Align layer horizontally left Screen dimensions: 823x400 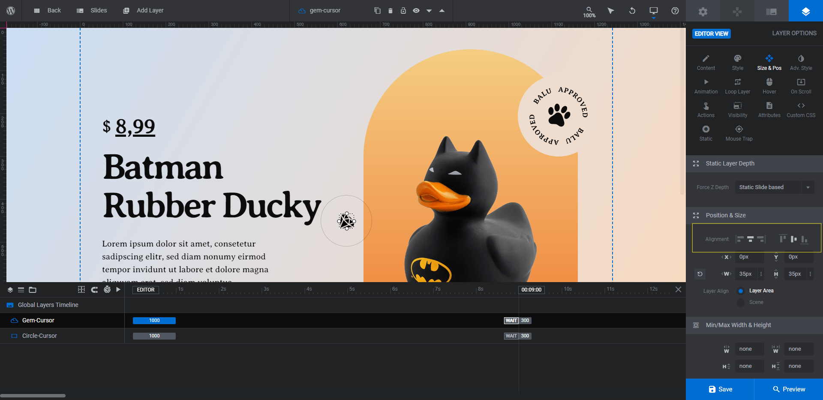tap(740, 239)
